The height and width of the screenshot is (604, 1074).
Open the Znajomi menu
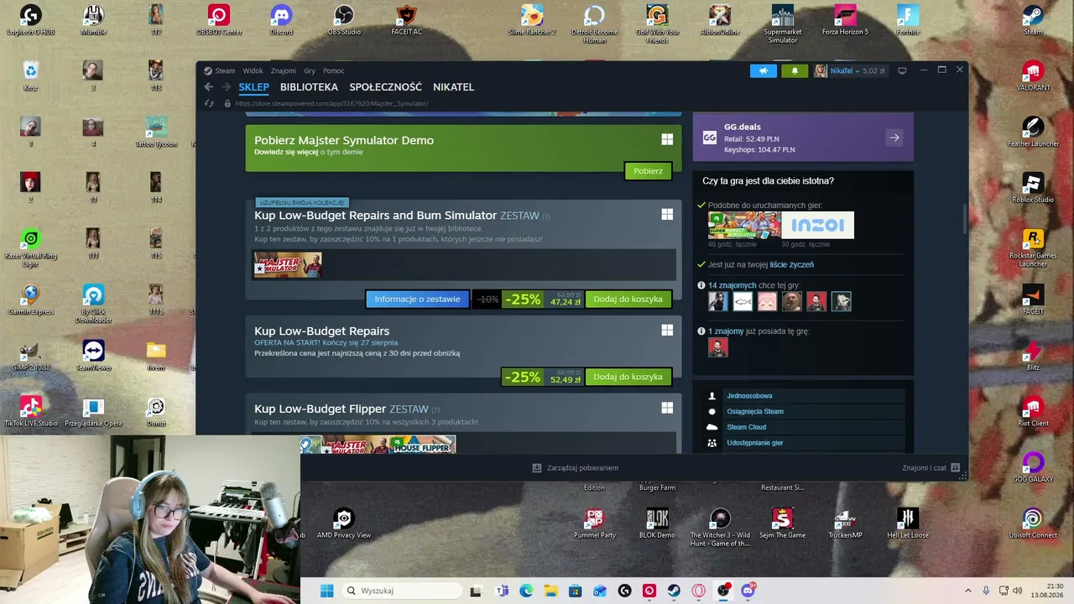pyautogui.click(x=284, y=70)
